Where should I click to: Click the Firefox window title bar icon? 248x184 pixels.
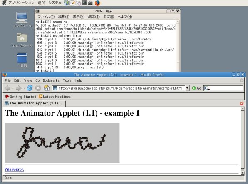pos(5,75)
